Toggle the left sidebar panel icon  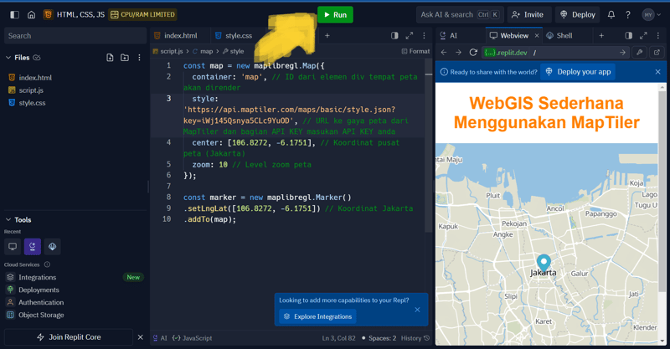(x=14, y=14)
